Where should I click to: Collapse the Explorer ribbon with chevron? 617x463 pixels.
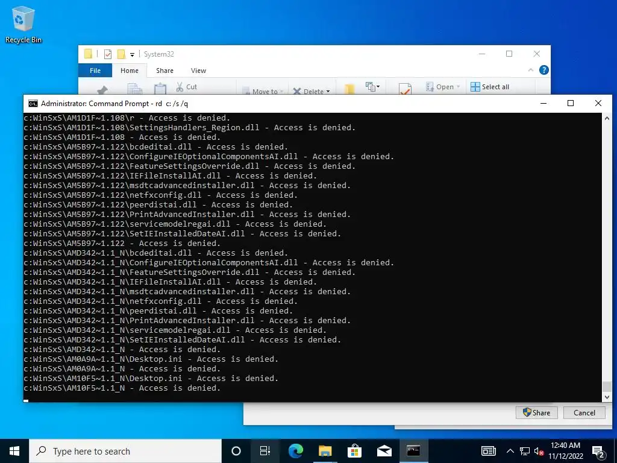tap(530, 70)
